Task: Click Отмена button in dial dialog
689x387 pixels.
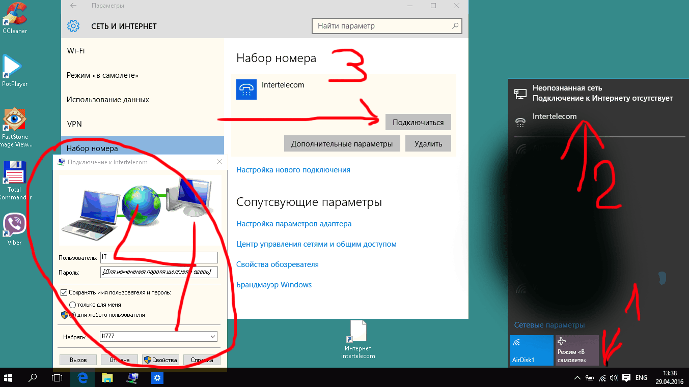Action: coord(119,360)
